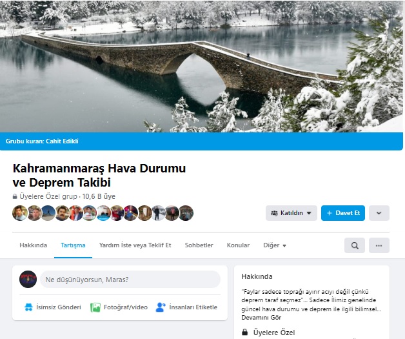This screenshot has height=339, width=405.
Task: Click the Devamını Gör link
Action: pyautogui.click(x=261, y=318)
